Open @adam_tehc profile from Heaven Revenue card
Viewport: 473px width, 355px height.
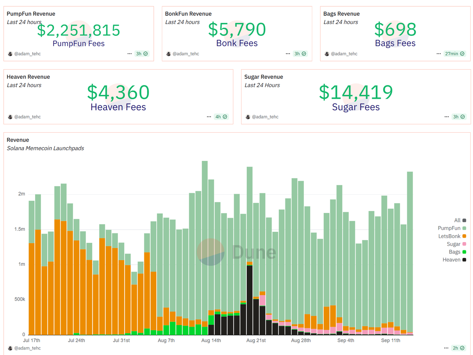click(28, 117)
